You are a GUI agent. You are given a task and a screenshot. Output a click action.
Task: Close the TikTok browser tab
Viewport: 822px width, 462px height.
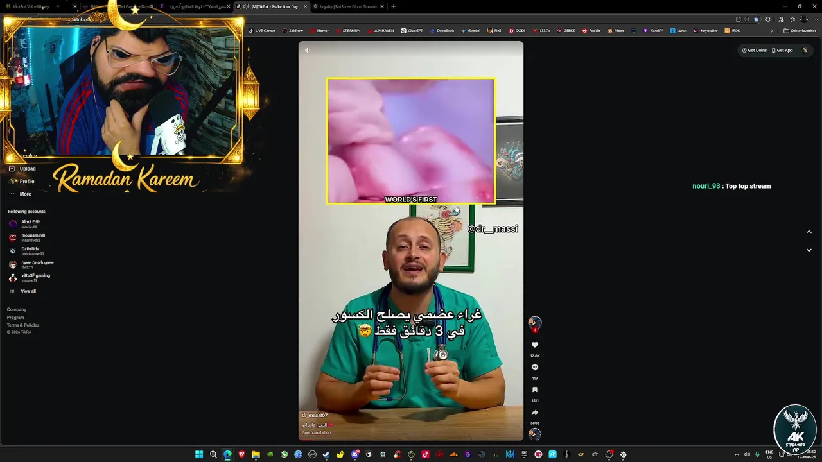click(306, 6)
